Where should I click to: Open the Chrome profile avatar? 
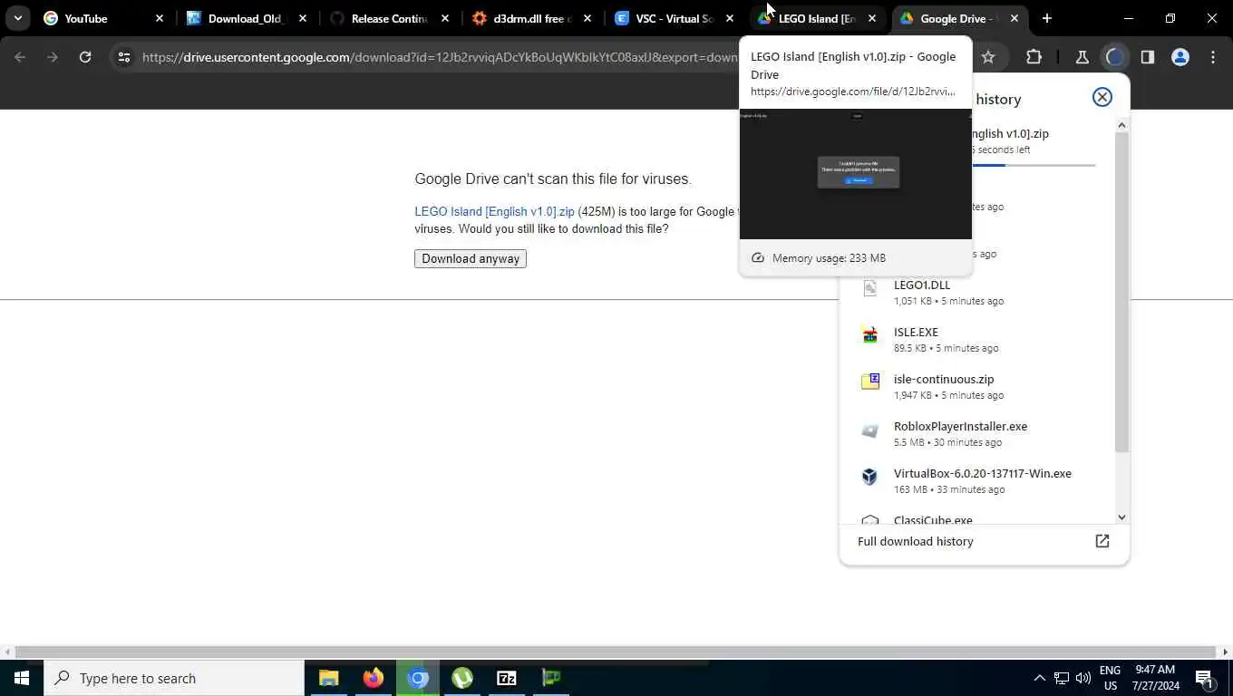point(1180,57)
